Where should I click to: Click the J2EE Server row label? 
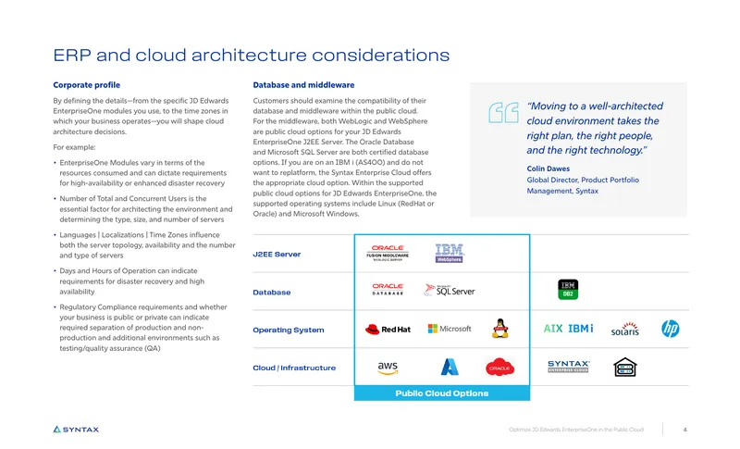click(277, 254)
